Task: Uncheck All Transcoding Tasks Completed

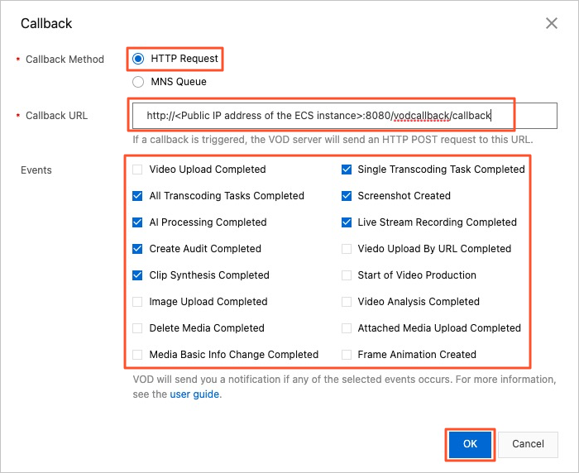Action: click(x=137, y=196)
